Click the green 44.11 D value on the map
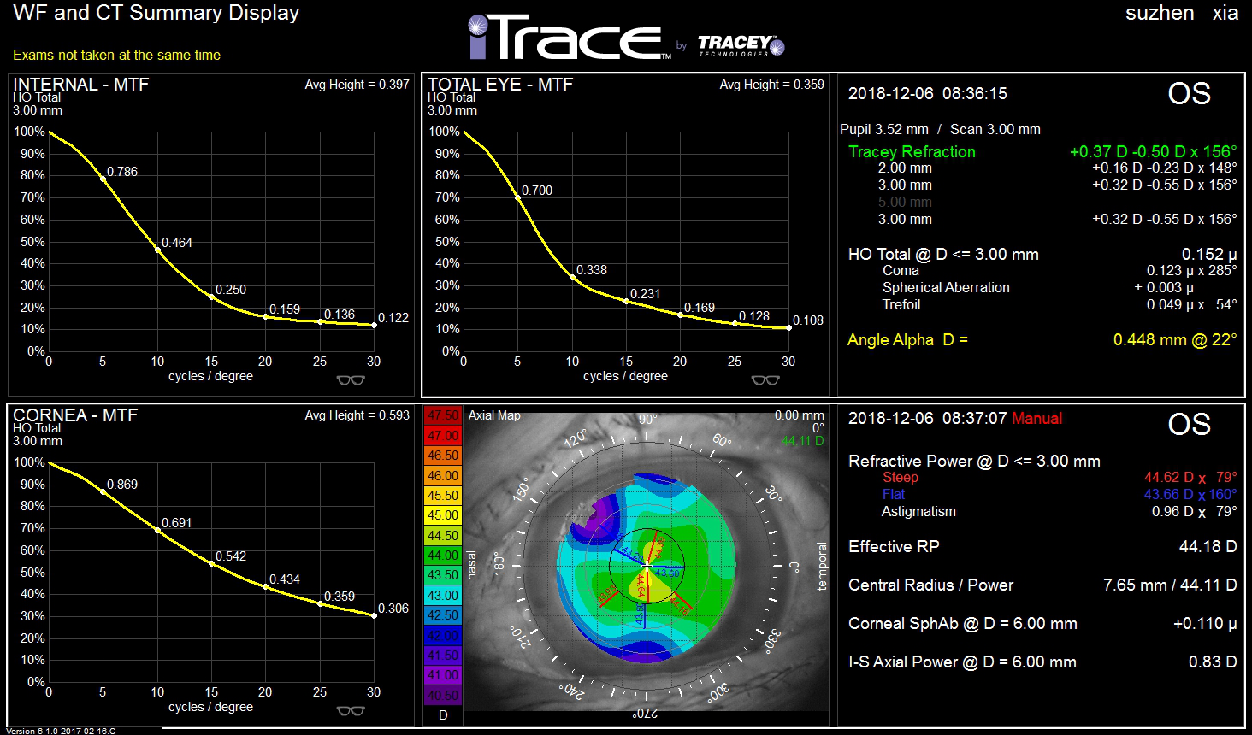The image size is (1252, 735). pos(803,441)
